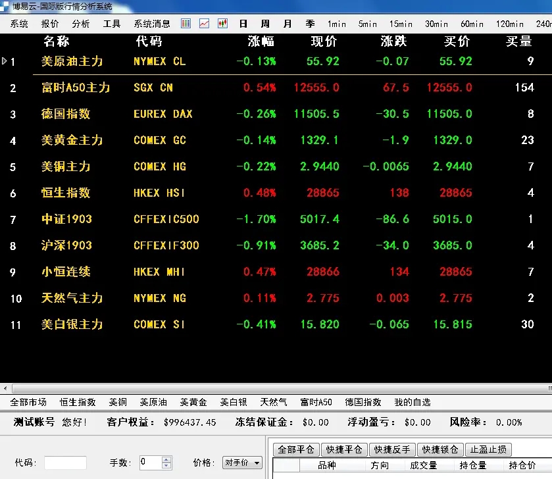The height and width of the screenshot is (479, 552).
Task: Switch to the 德国指数 bottom tab
Action: [x=363, y=402]
